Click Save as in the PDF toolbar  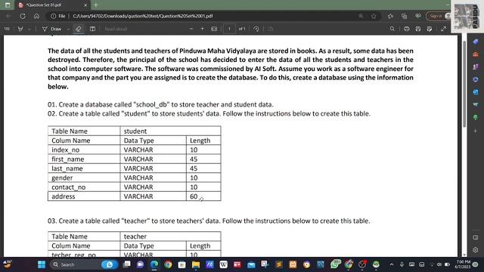(x=430, y=29)
